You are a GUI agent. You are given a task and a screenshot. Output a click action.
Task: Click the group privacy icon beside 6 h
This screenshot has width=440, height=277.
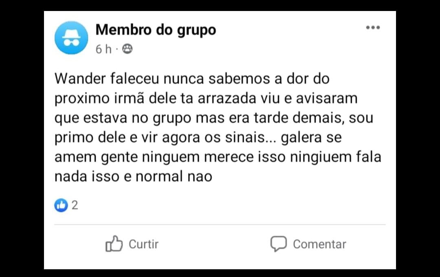(128, 49)
